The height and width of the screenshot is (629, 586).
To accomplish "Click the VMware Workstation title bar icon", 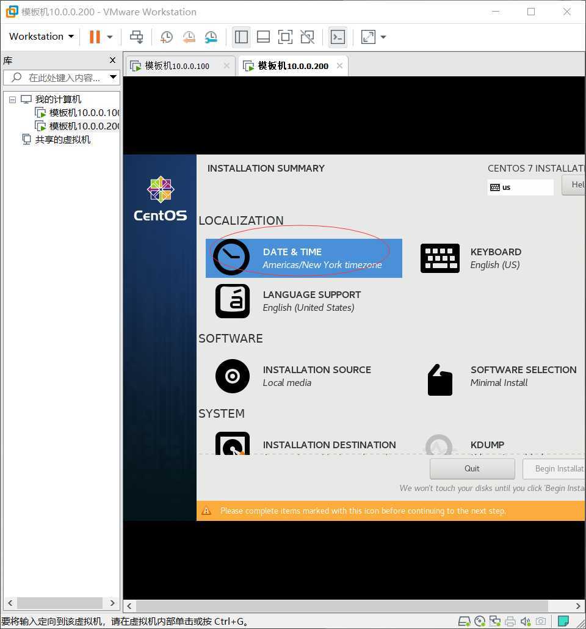I will click(12, 12).
